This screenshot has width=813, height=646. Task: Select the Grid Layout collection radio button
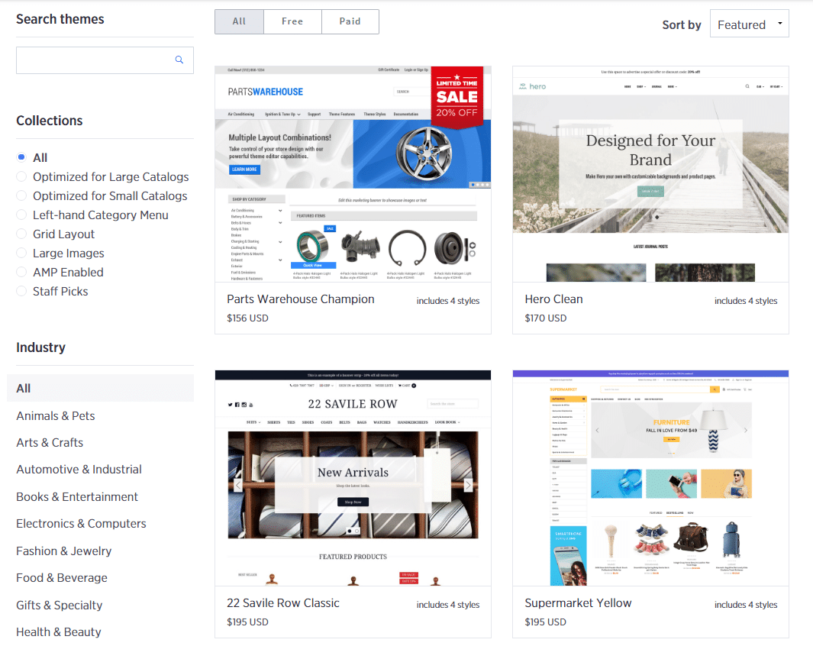[21, 234]
